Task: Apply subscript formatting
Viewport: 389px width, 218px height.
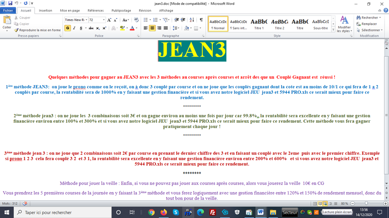Action: pos(98,28)
